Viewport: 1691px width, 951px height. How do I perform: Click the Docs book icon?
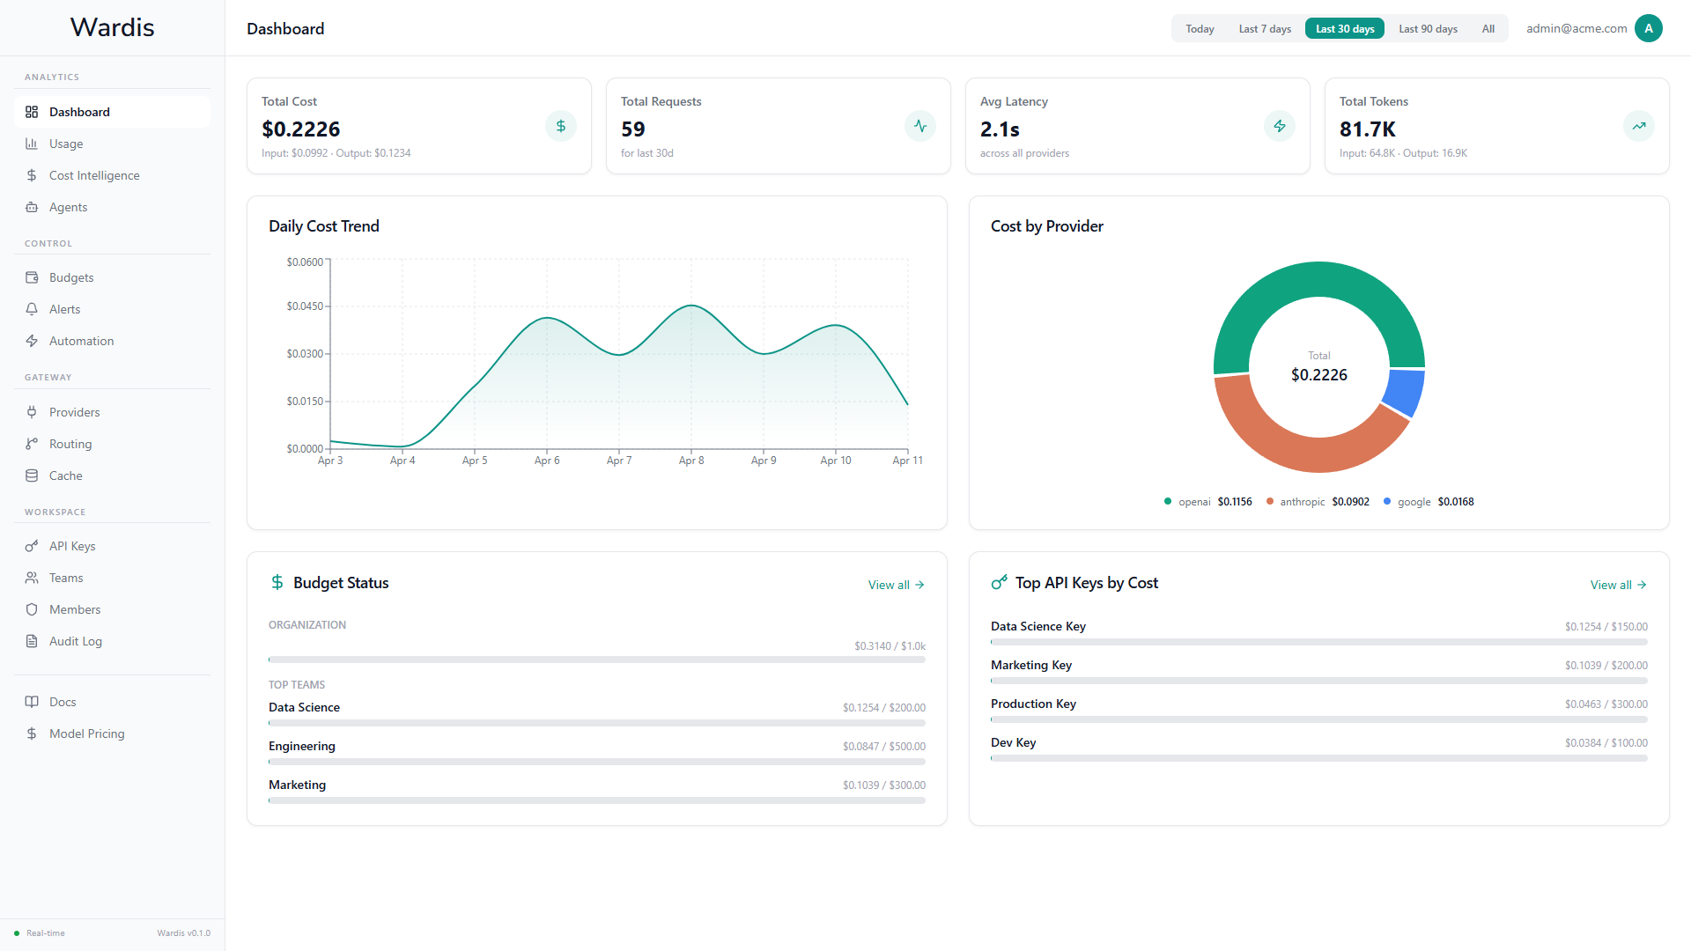pos(32,702)
